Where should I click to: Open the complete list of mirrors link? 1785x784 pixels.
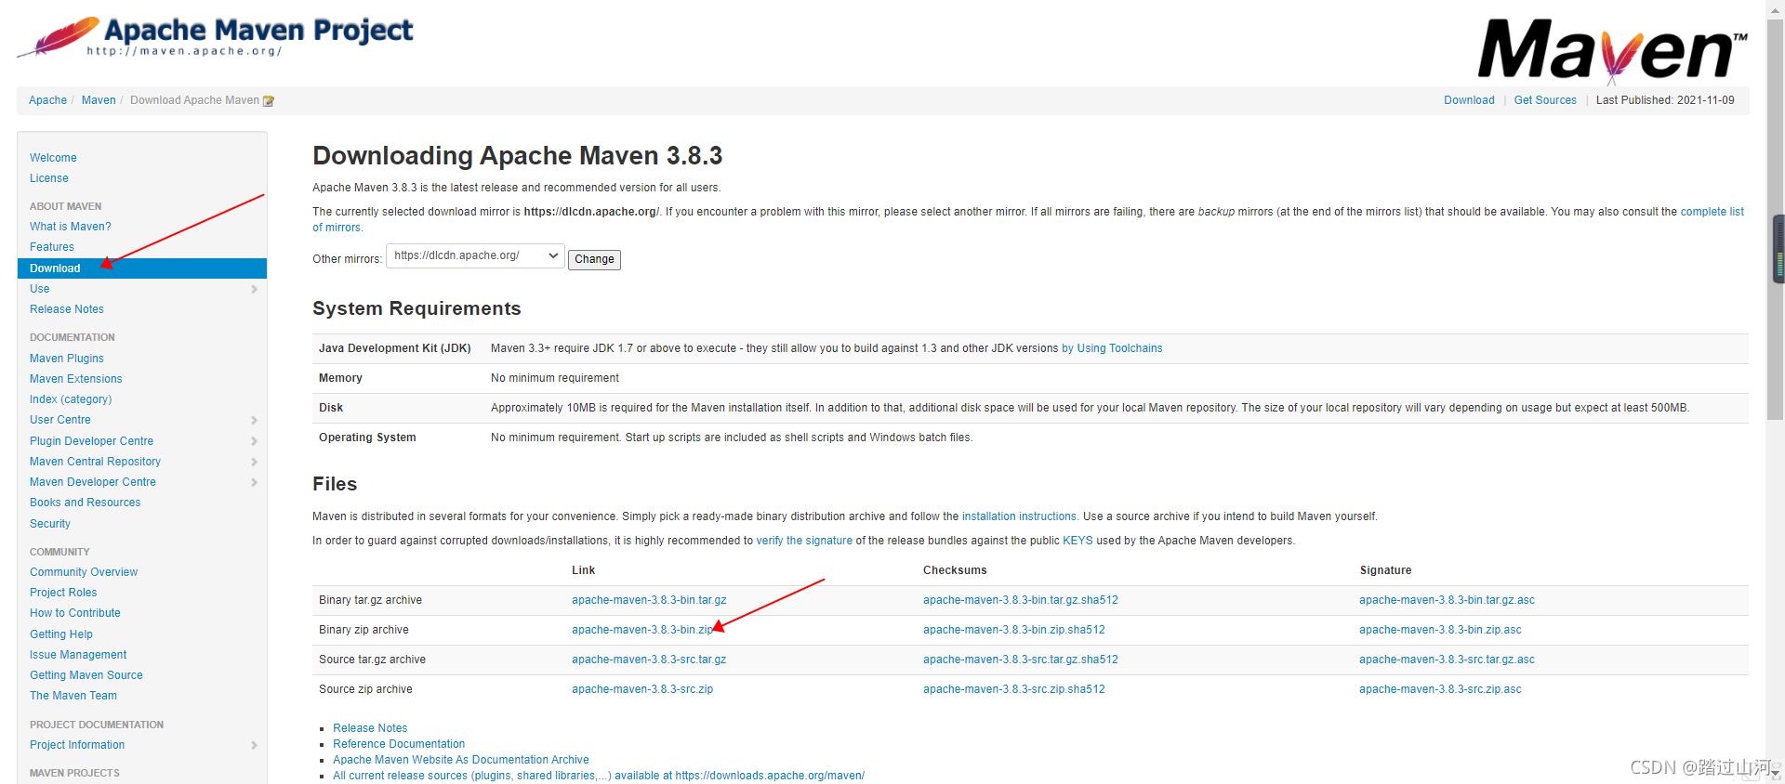1712,212
